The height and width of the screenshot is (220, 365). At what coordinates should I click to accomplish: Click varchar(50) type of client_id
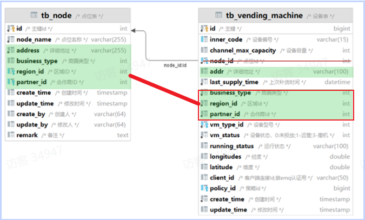333,178
